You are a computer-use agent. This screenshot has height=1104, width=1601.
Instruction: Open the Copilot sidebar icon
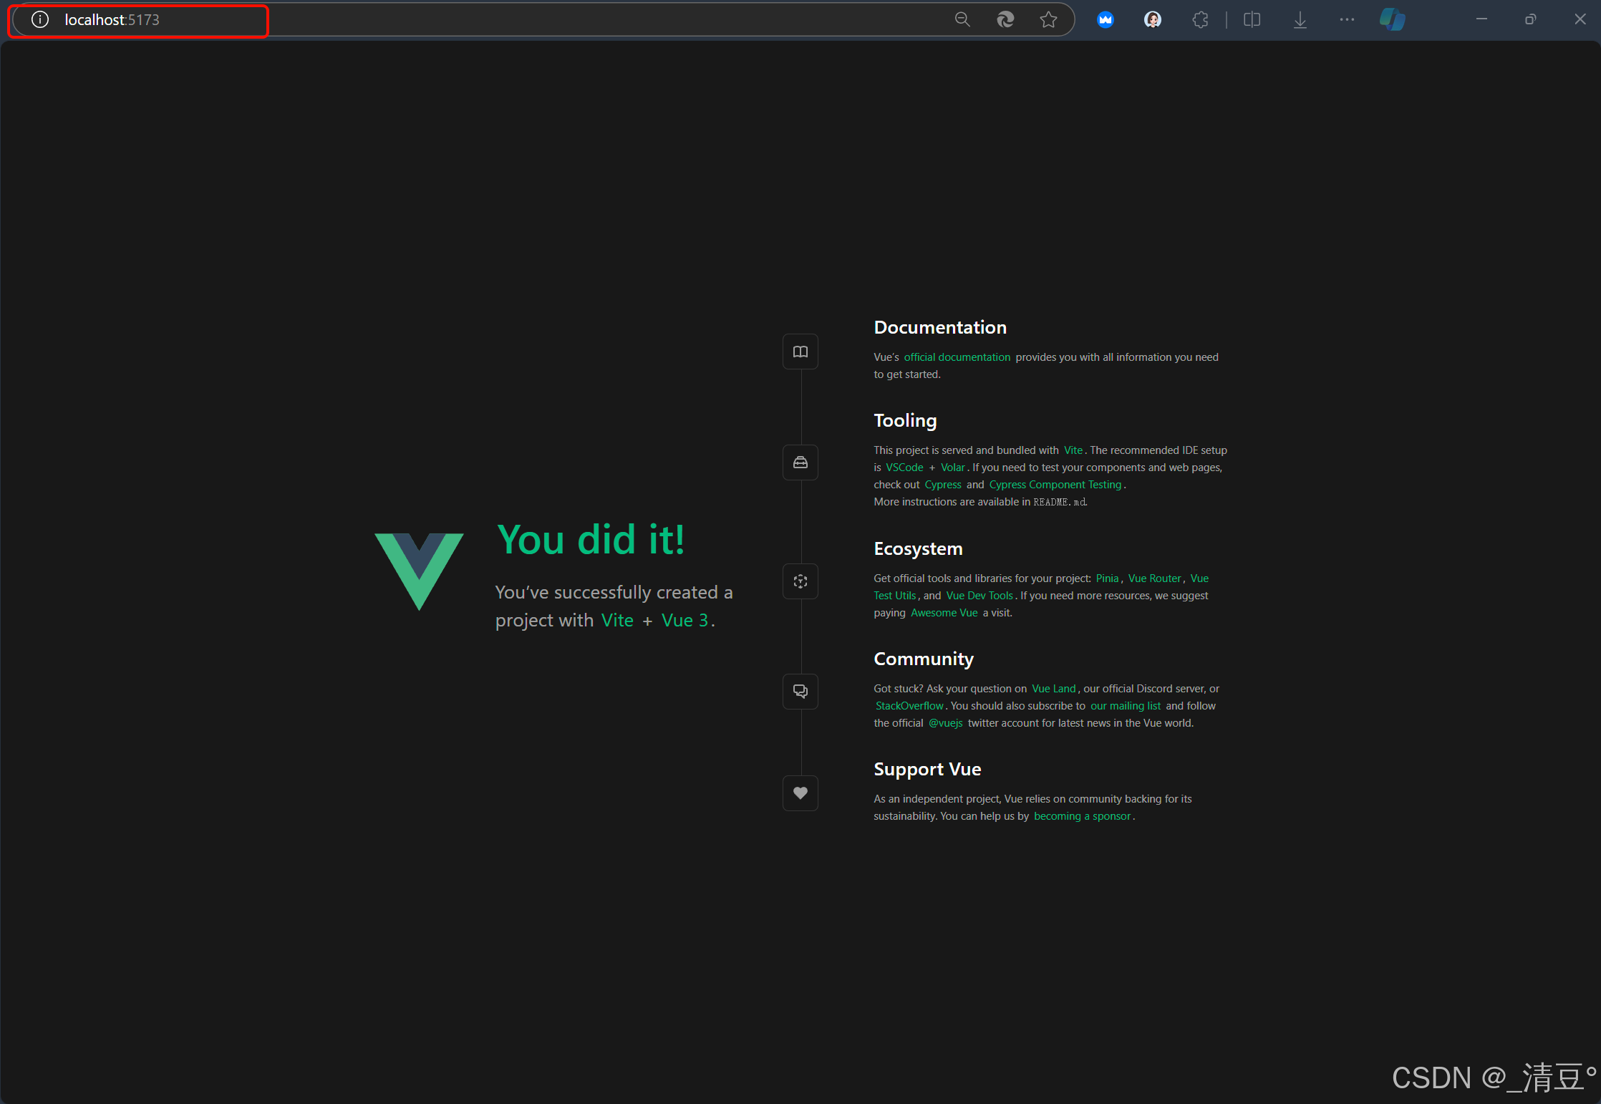(x=1393, y=19)
